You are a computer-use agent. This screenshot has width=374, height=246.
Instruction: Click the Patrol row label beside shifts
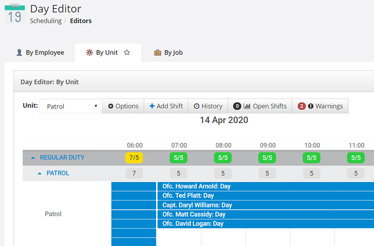pyautogui.click(x=53, y=214)
